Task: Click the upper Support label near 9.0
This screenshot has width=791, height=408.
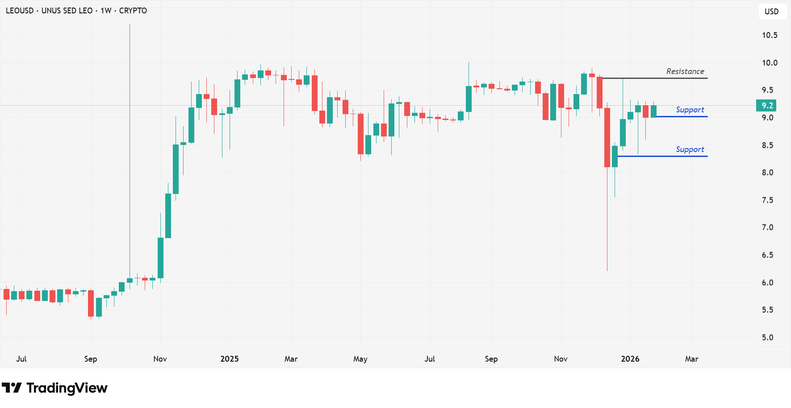Action: [x=690, y=110]
